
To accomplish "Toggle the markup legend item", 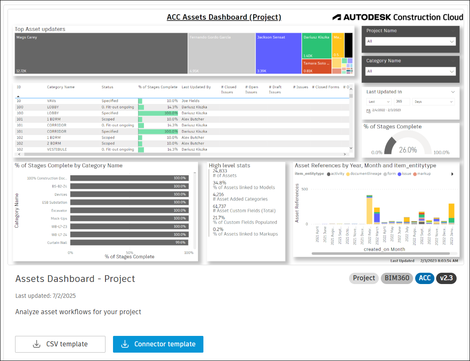I will 422,174.
